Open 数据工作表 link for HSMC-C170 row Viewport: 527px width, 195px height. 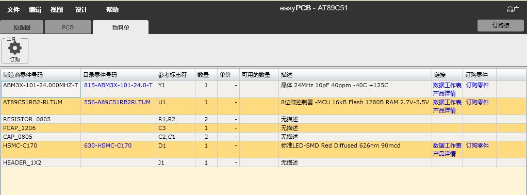coord(447,145)
